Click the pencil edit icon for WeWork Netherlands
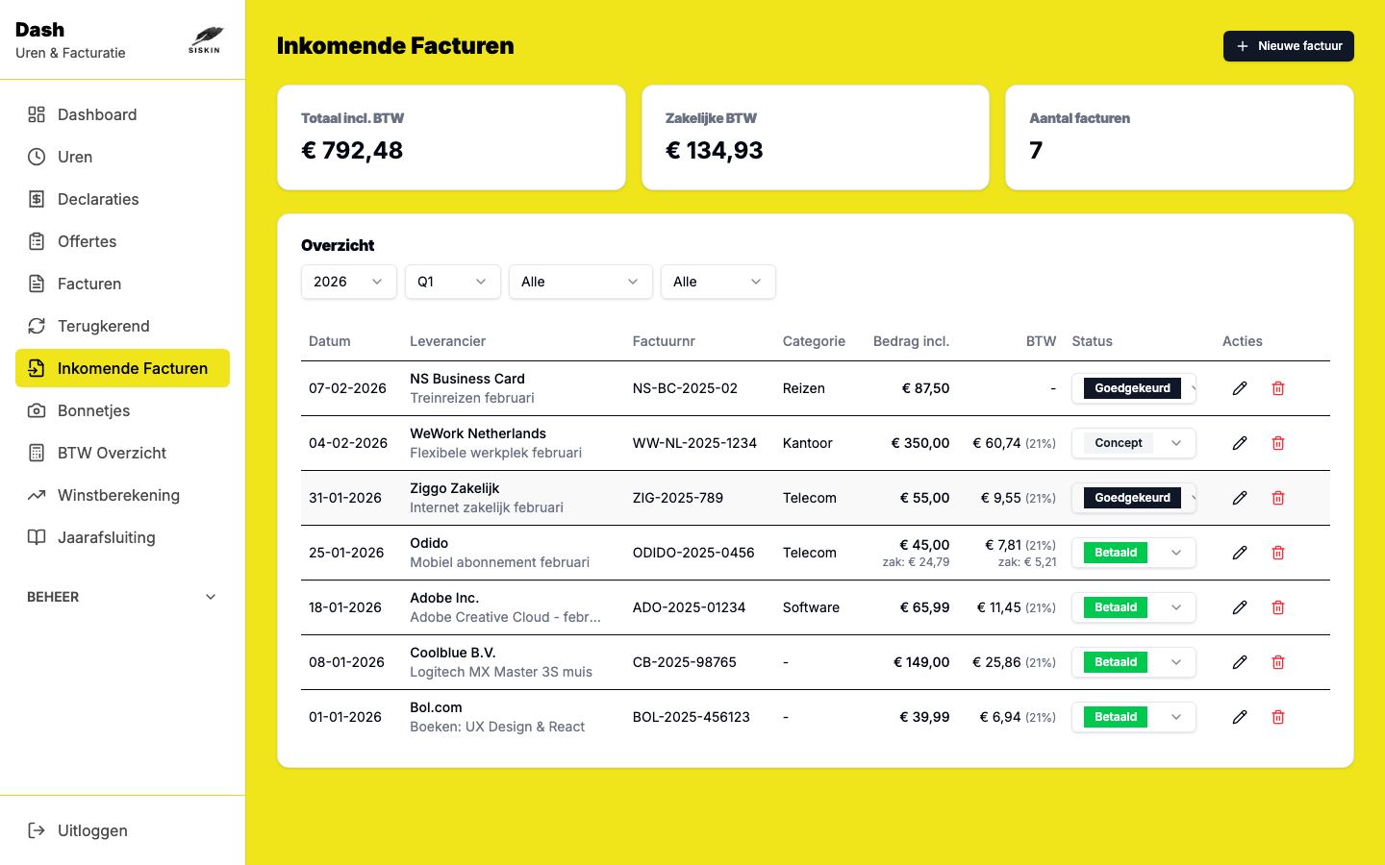 point(1240,443)
